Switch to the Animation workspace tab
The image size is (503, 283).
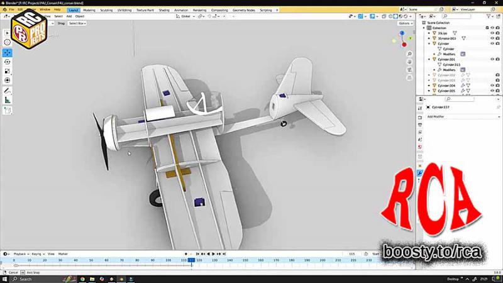point(181,10)
